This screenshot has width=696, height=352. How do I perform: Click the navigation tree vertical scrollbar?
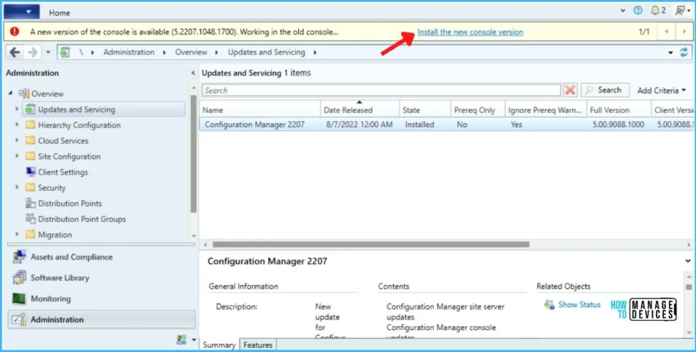pyautogui.click(x=193, y=154)
